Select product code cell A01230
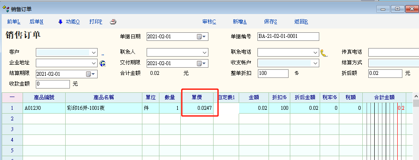The image size is (419, 160). point(44,108)
